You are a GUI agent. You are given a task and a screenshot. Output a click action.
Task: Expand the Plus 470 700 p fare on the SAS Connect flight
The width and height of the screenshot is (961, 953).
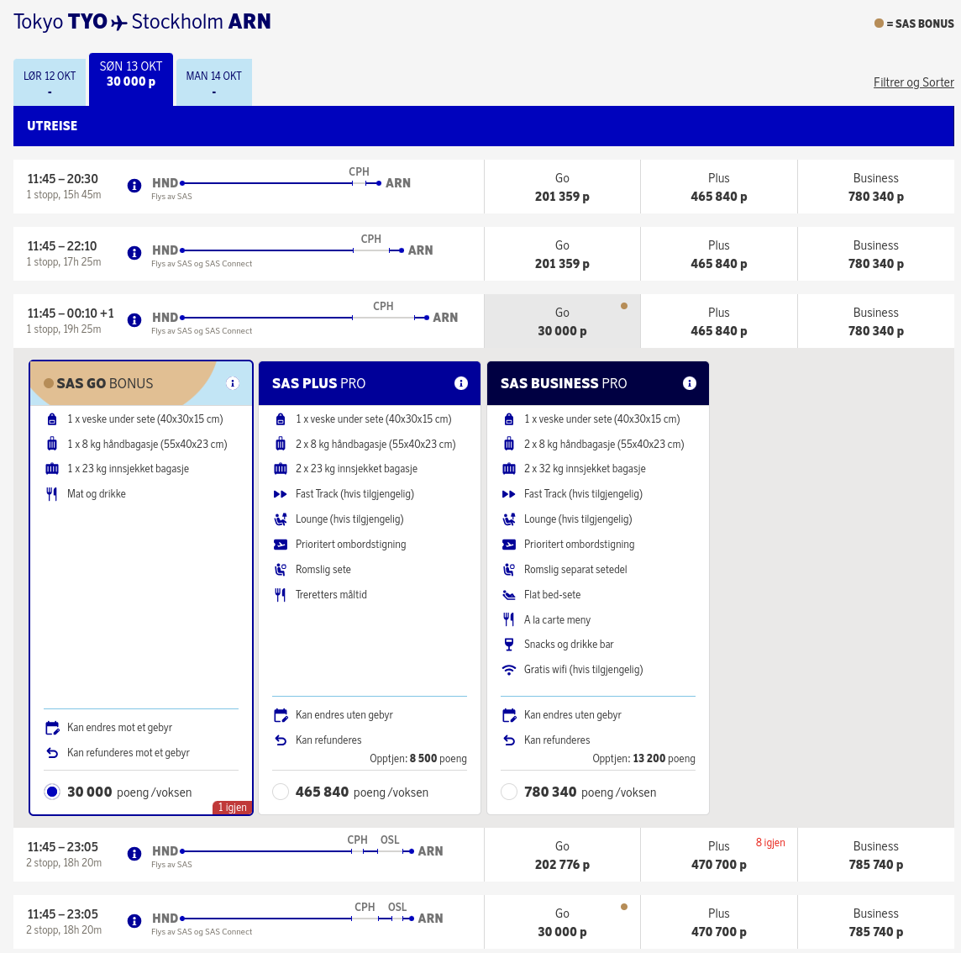719,923
